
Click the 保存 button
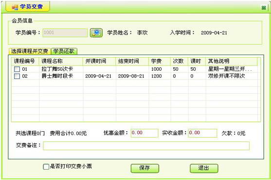point(145,168)
